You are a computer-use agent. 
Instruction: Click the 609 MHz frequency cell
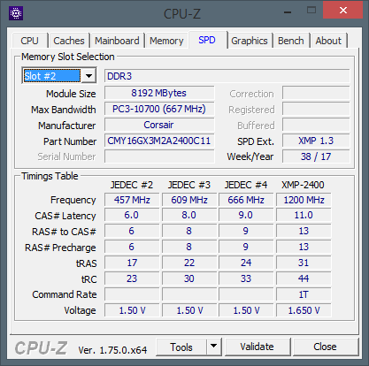click(189, 200)
